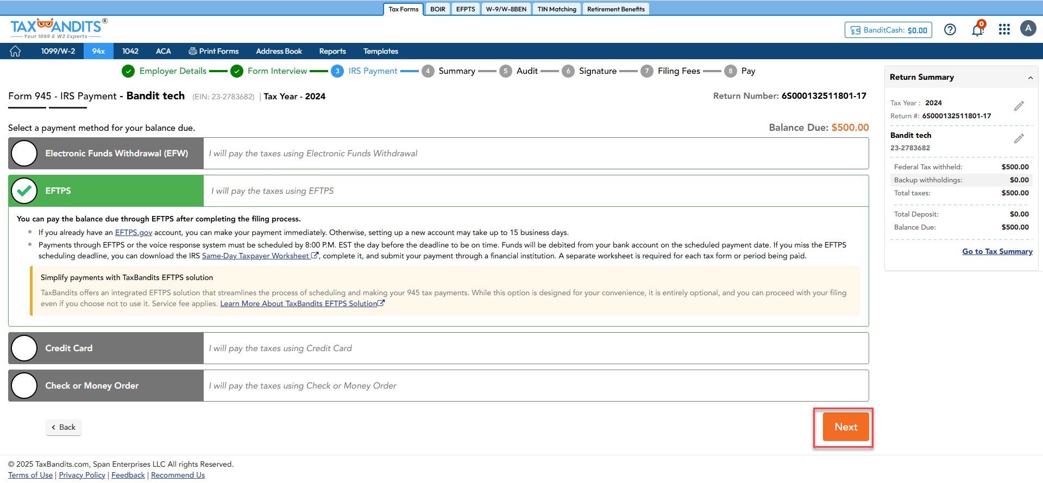Open the ACA menu

point(163,51)
